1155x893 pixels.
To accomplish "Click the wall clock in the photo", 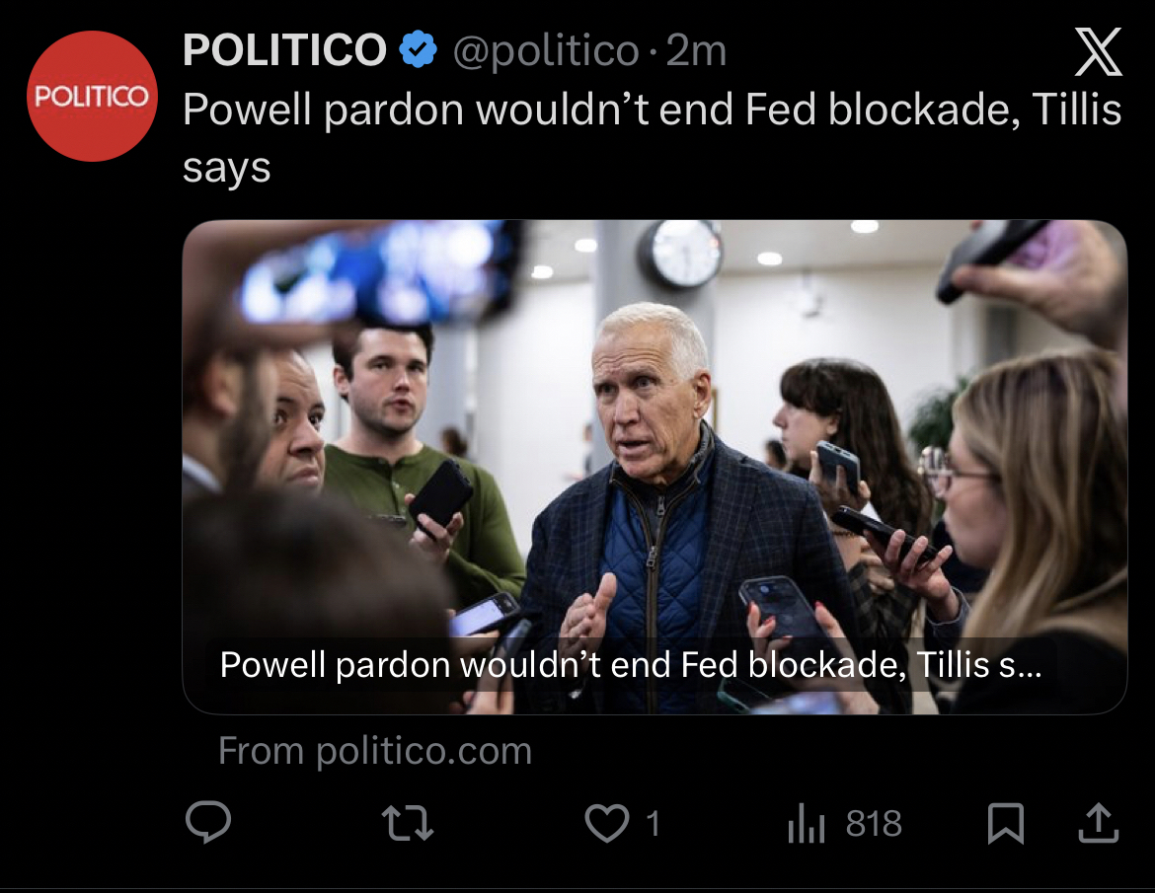I will [x=680, y=253].
